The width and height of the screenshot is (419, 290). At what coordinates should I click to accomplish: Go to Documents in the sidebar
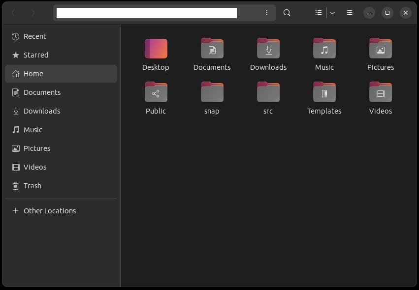click(x=61, y=92)
